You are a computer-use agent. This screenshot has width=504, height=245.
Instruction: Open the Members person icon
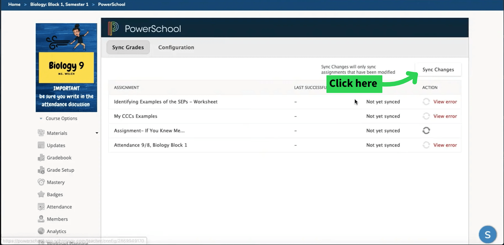click(41, 219)
